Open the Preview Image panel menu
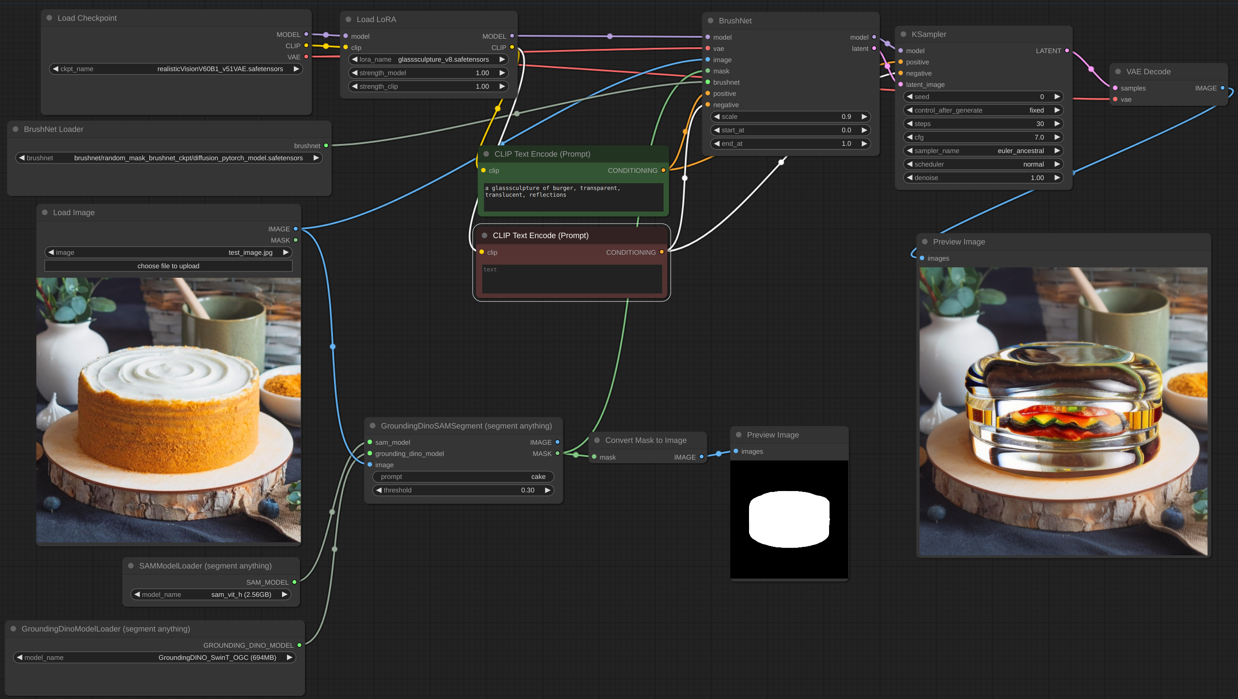This screenshot has height=699, width=1238. [x=925, y=242]
